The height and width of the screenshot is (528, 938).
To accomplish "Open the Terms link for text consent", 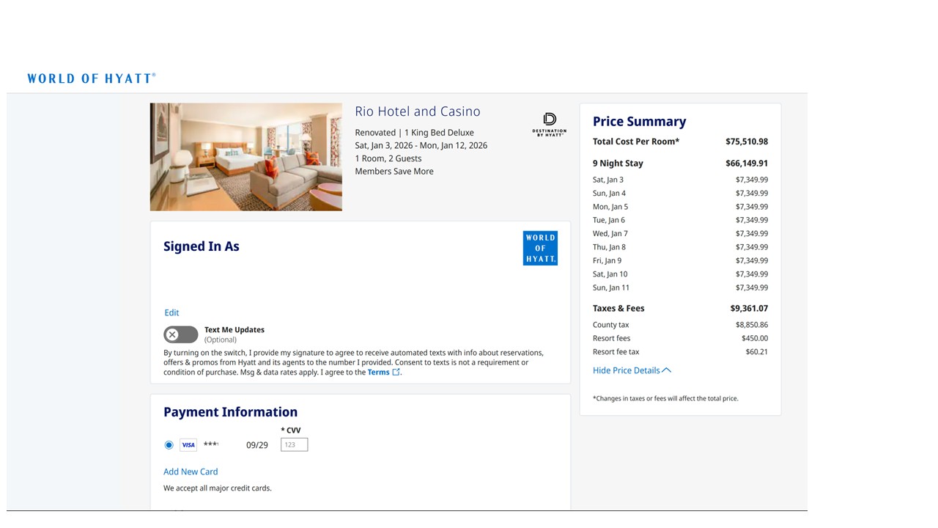I will (378, 373).
